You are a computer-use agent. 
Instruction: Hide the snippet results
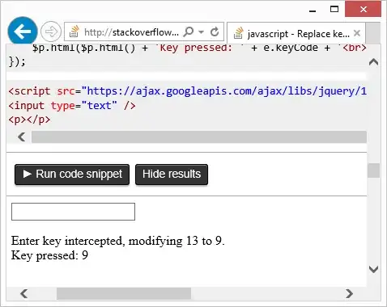[x=172, y=175]
